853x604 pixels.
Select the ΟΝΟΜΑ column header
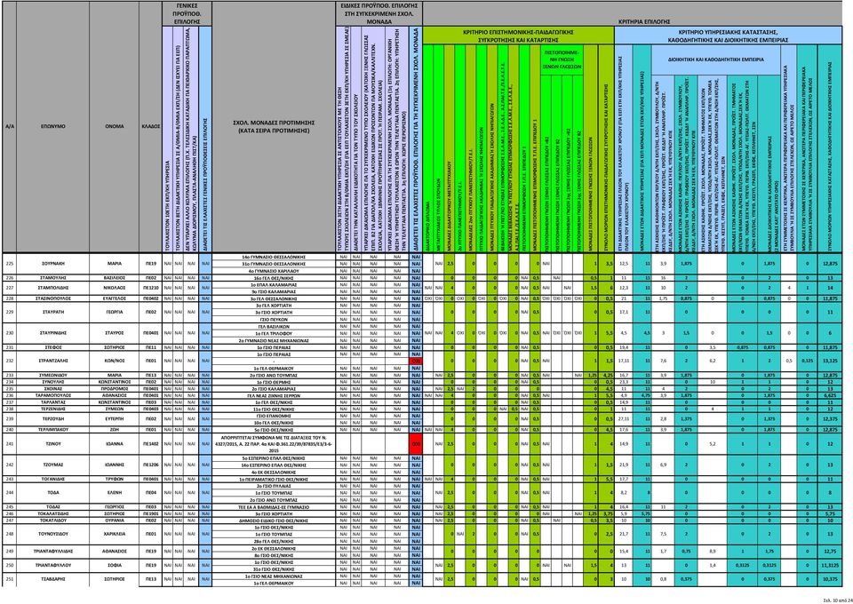(x=115, y=126)
